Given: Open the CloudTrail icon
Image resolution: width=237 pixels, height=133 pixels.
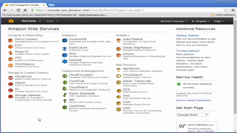Looking at the screenshot, I should click(65, 82).
